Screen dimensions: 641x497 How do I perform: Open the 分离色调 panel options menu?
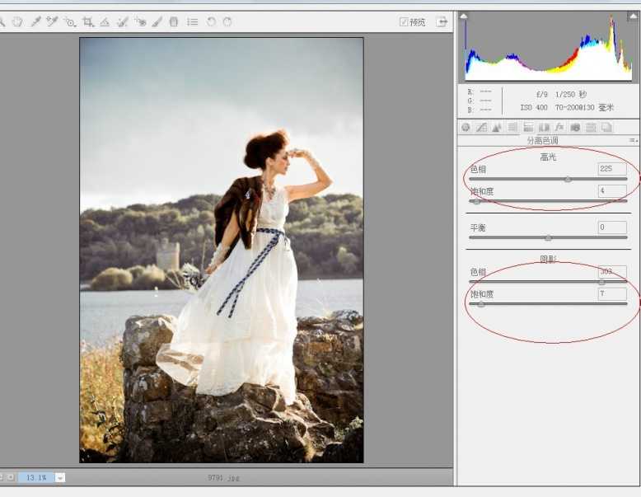pyautogui.click(x=633, y=140)
